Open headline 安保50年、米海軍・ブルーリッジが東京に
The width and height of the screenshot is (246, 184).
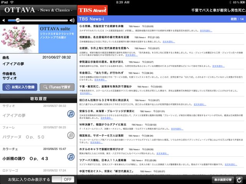pos(107,111)
